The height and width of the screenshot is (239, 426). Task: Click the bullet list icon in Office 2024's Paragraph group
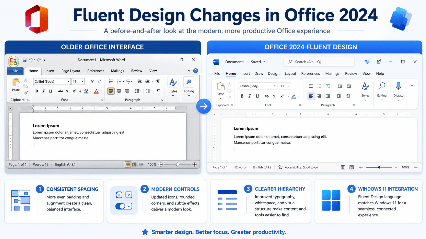point(311,86)
